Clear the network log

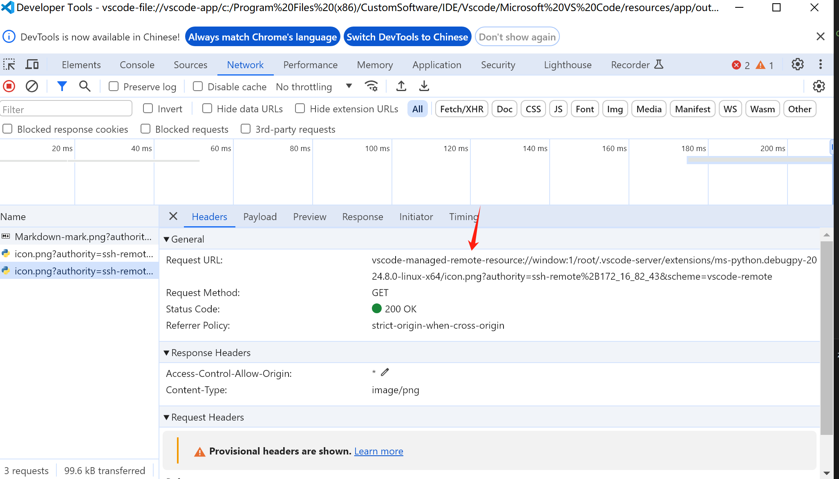tap(32, 87)
